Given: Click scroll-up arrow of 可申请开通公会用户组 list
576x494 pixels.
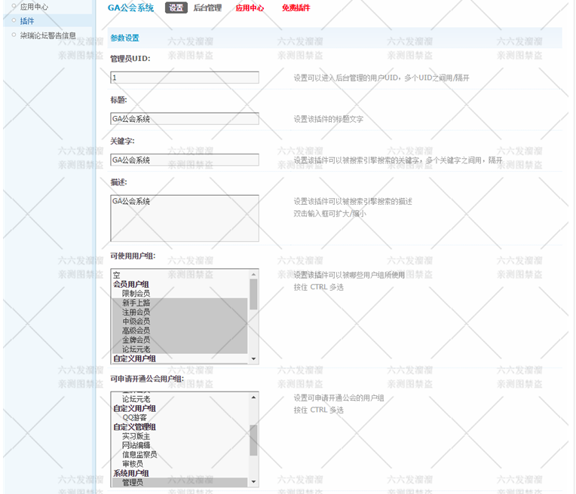Looking at the screenshot, I should (x=253, y=398).
